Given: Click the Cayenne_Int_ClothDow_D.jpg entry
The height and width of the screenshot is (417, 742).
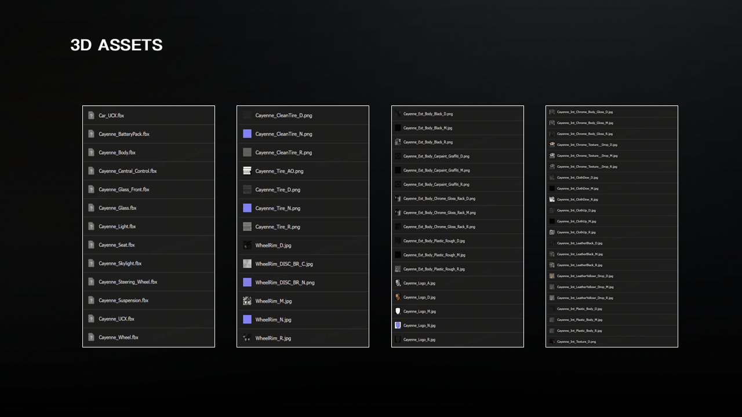Looking at the screenshot, I should click(577, 178).
